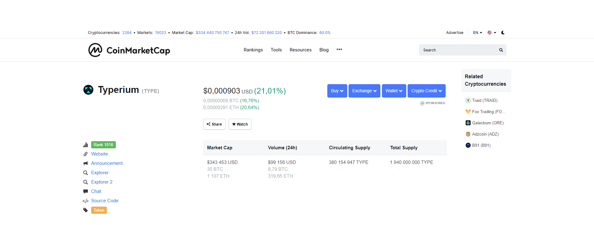Click the Website chain-link icon
Screen dimensions: 594x225
click(85, 154)
